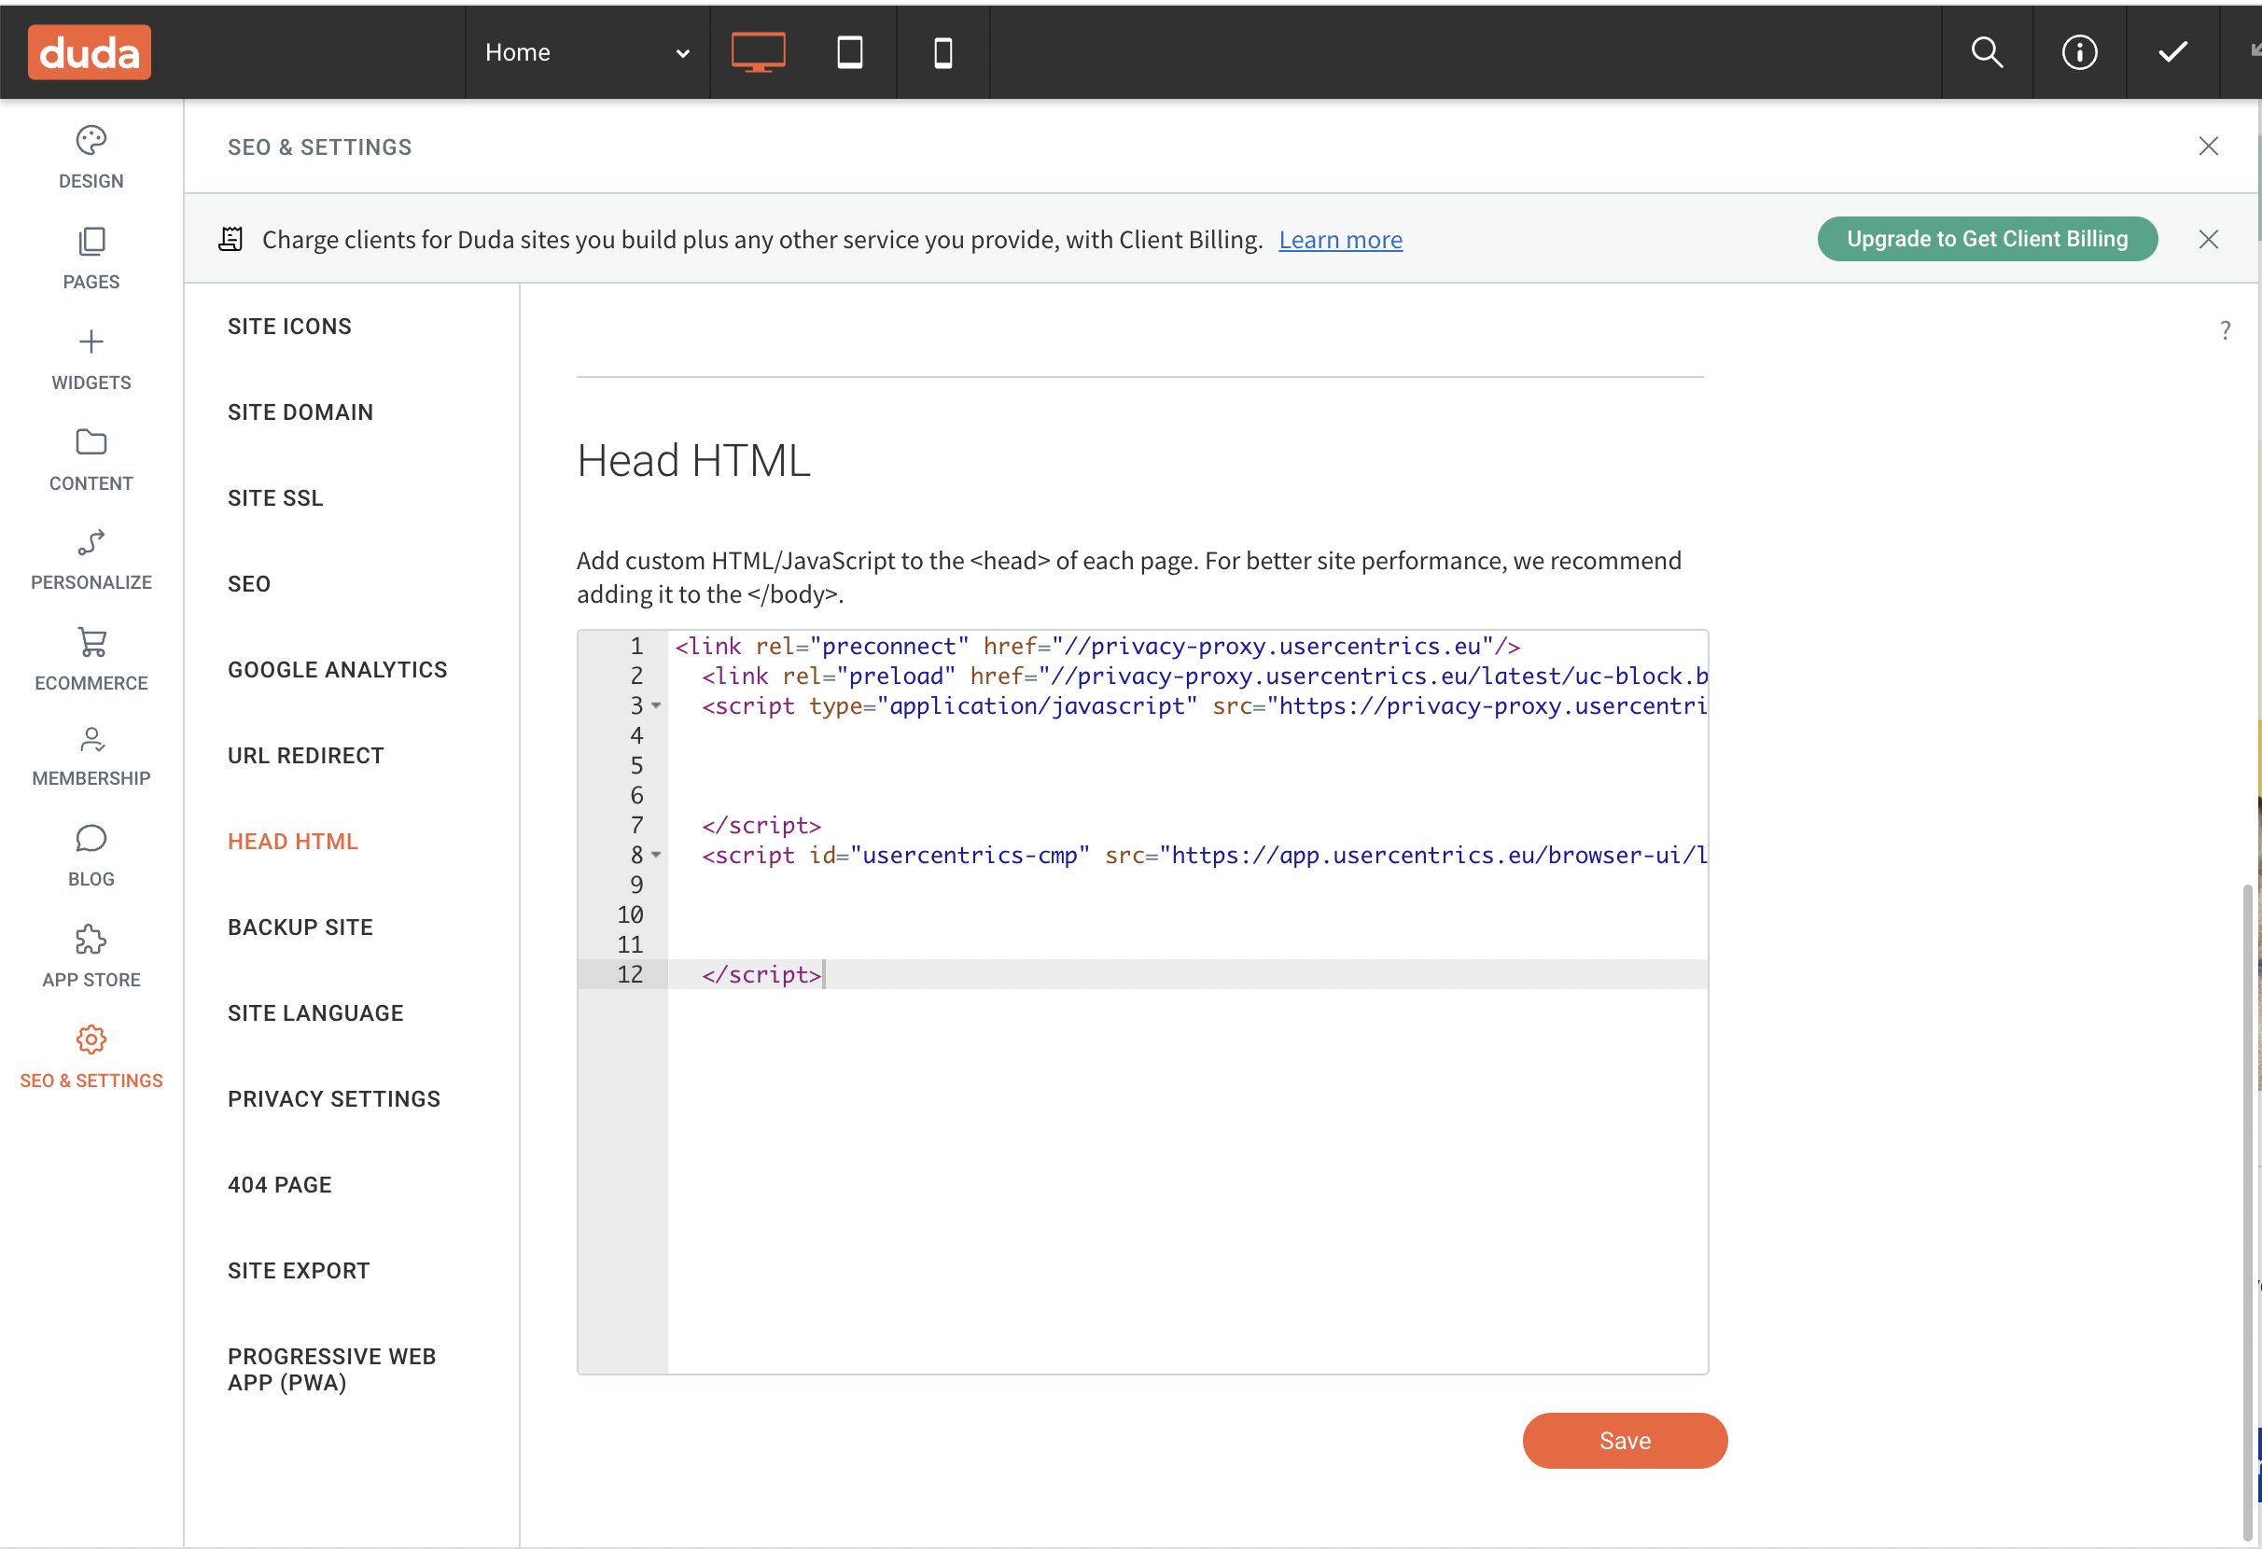Open the Design panel icon
Screen dimensions: 2262x1549
coord(91,141)
